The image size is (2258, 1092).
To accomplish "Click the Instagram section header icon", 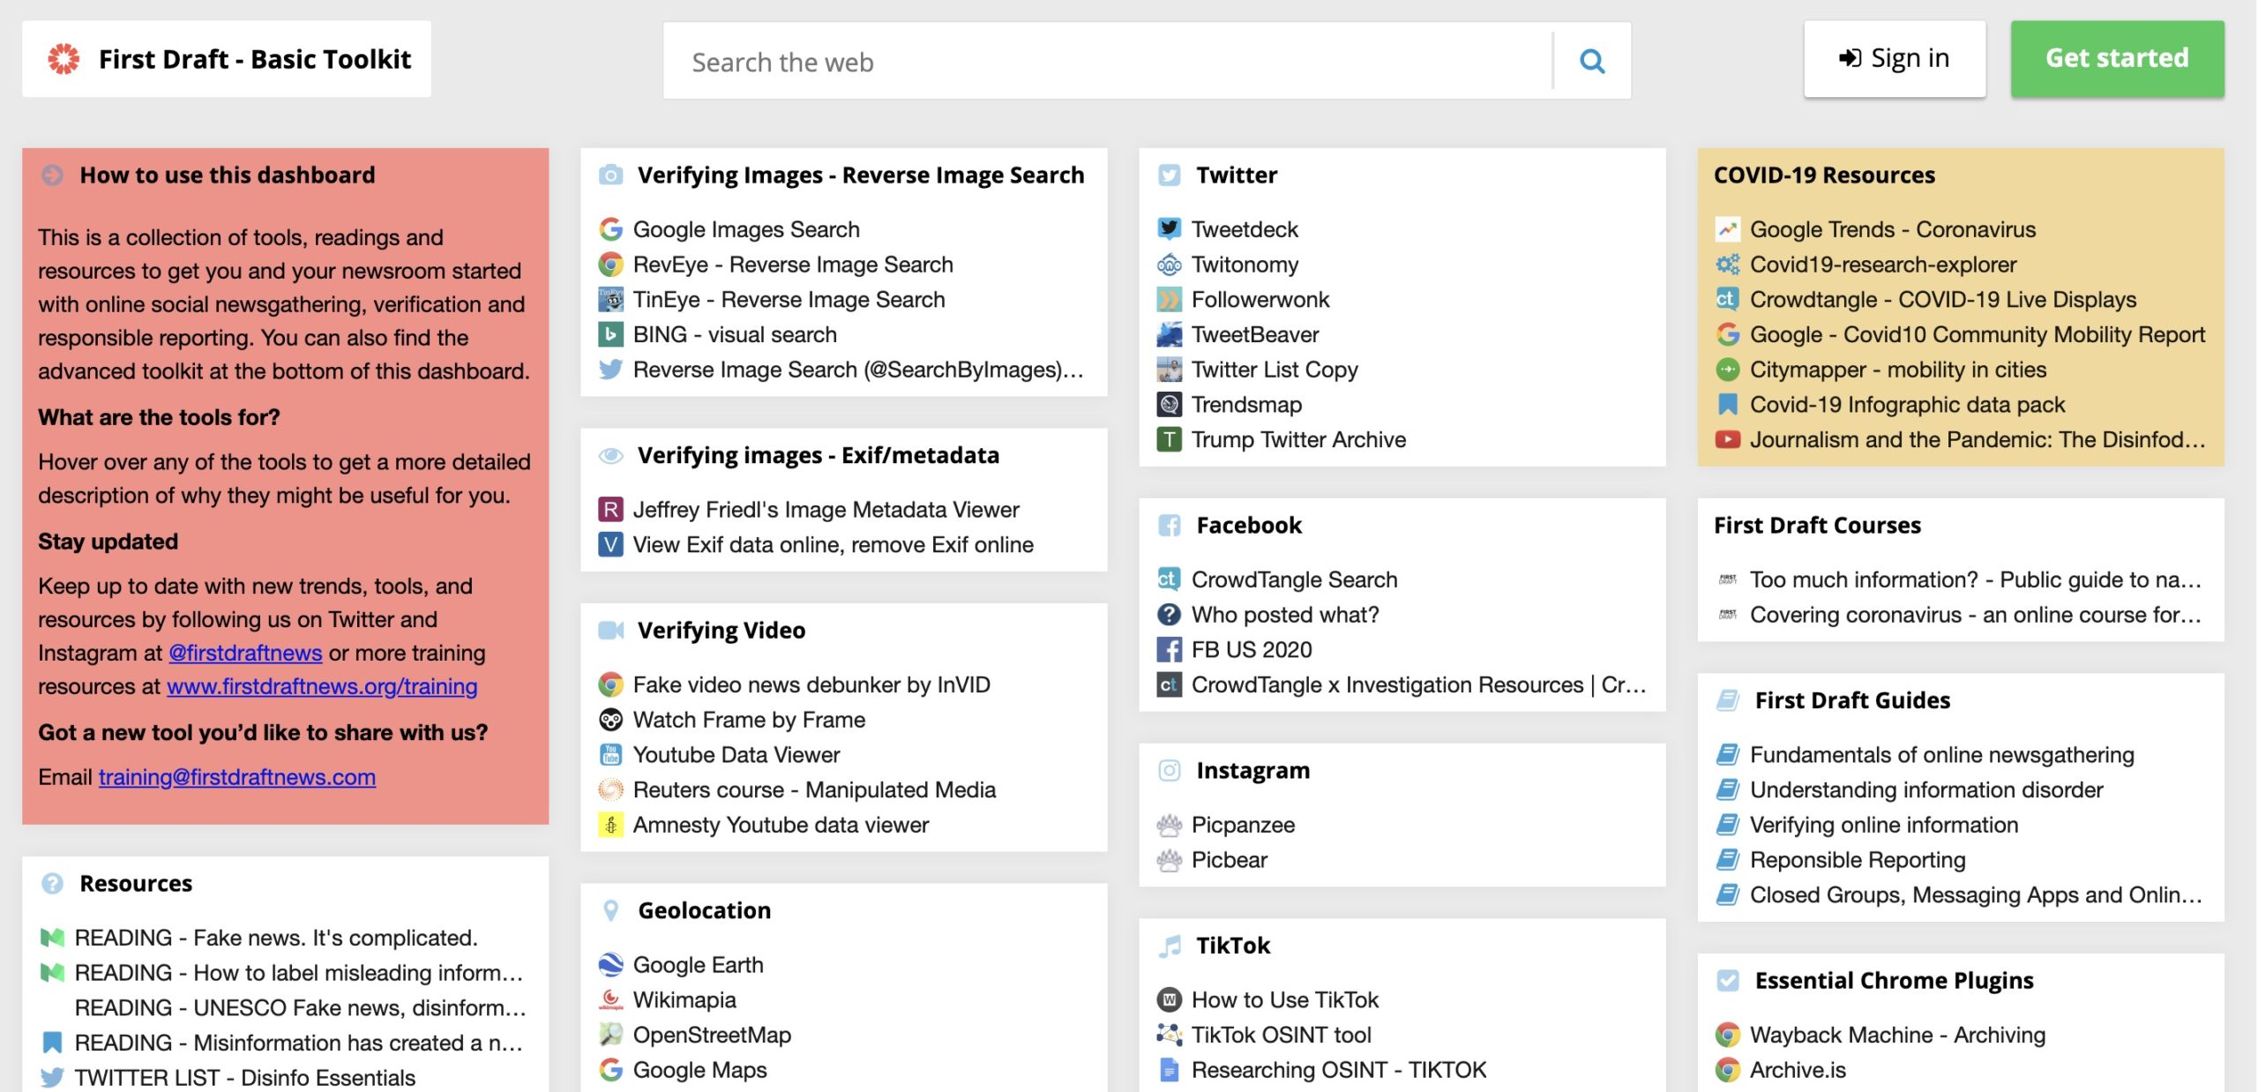I will (x=1169, y=770).
